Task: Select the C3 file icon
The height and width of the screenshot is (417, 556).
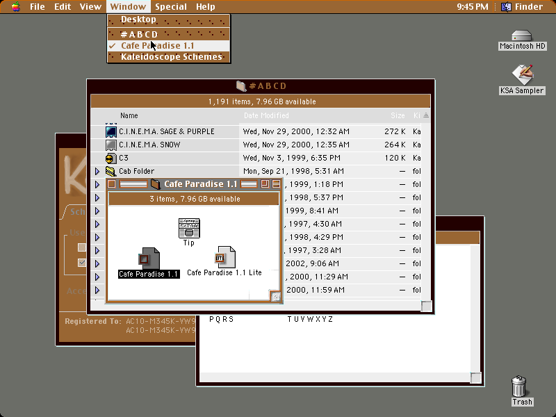Action: pos(111,158)
